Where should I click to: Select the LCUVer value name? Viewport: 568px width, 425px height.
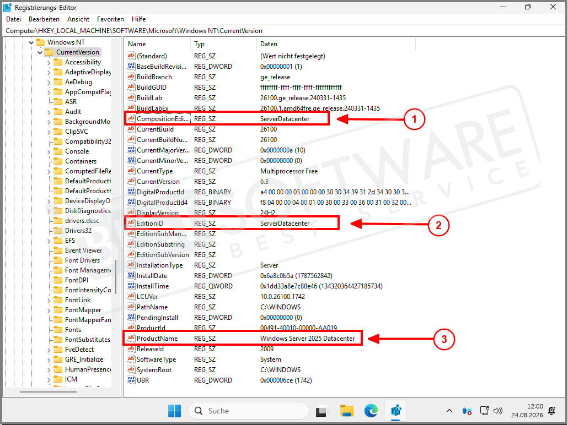tap(147, 297)
